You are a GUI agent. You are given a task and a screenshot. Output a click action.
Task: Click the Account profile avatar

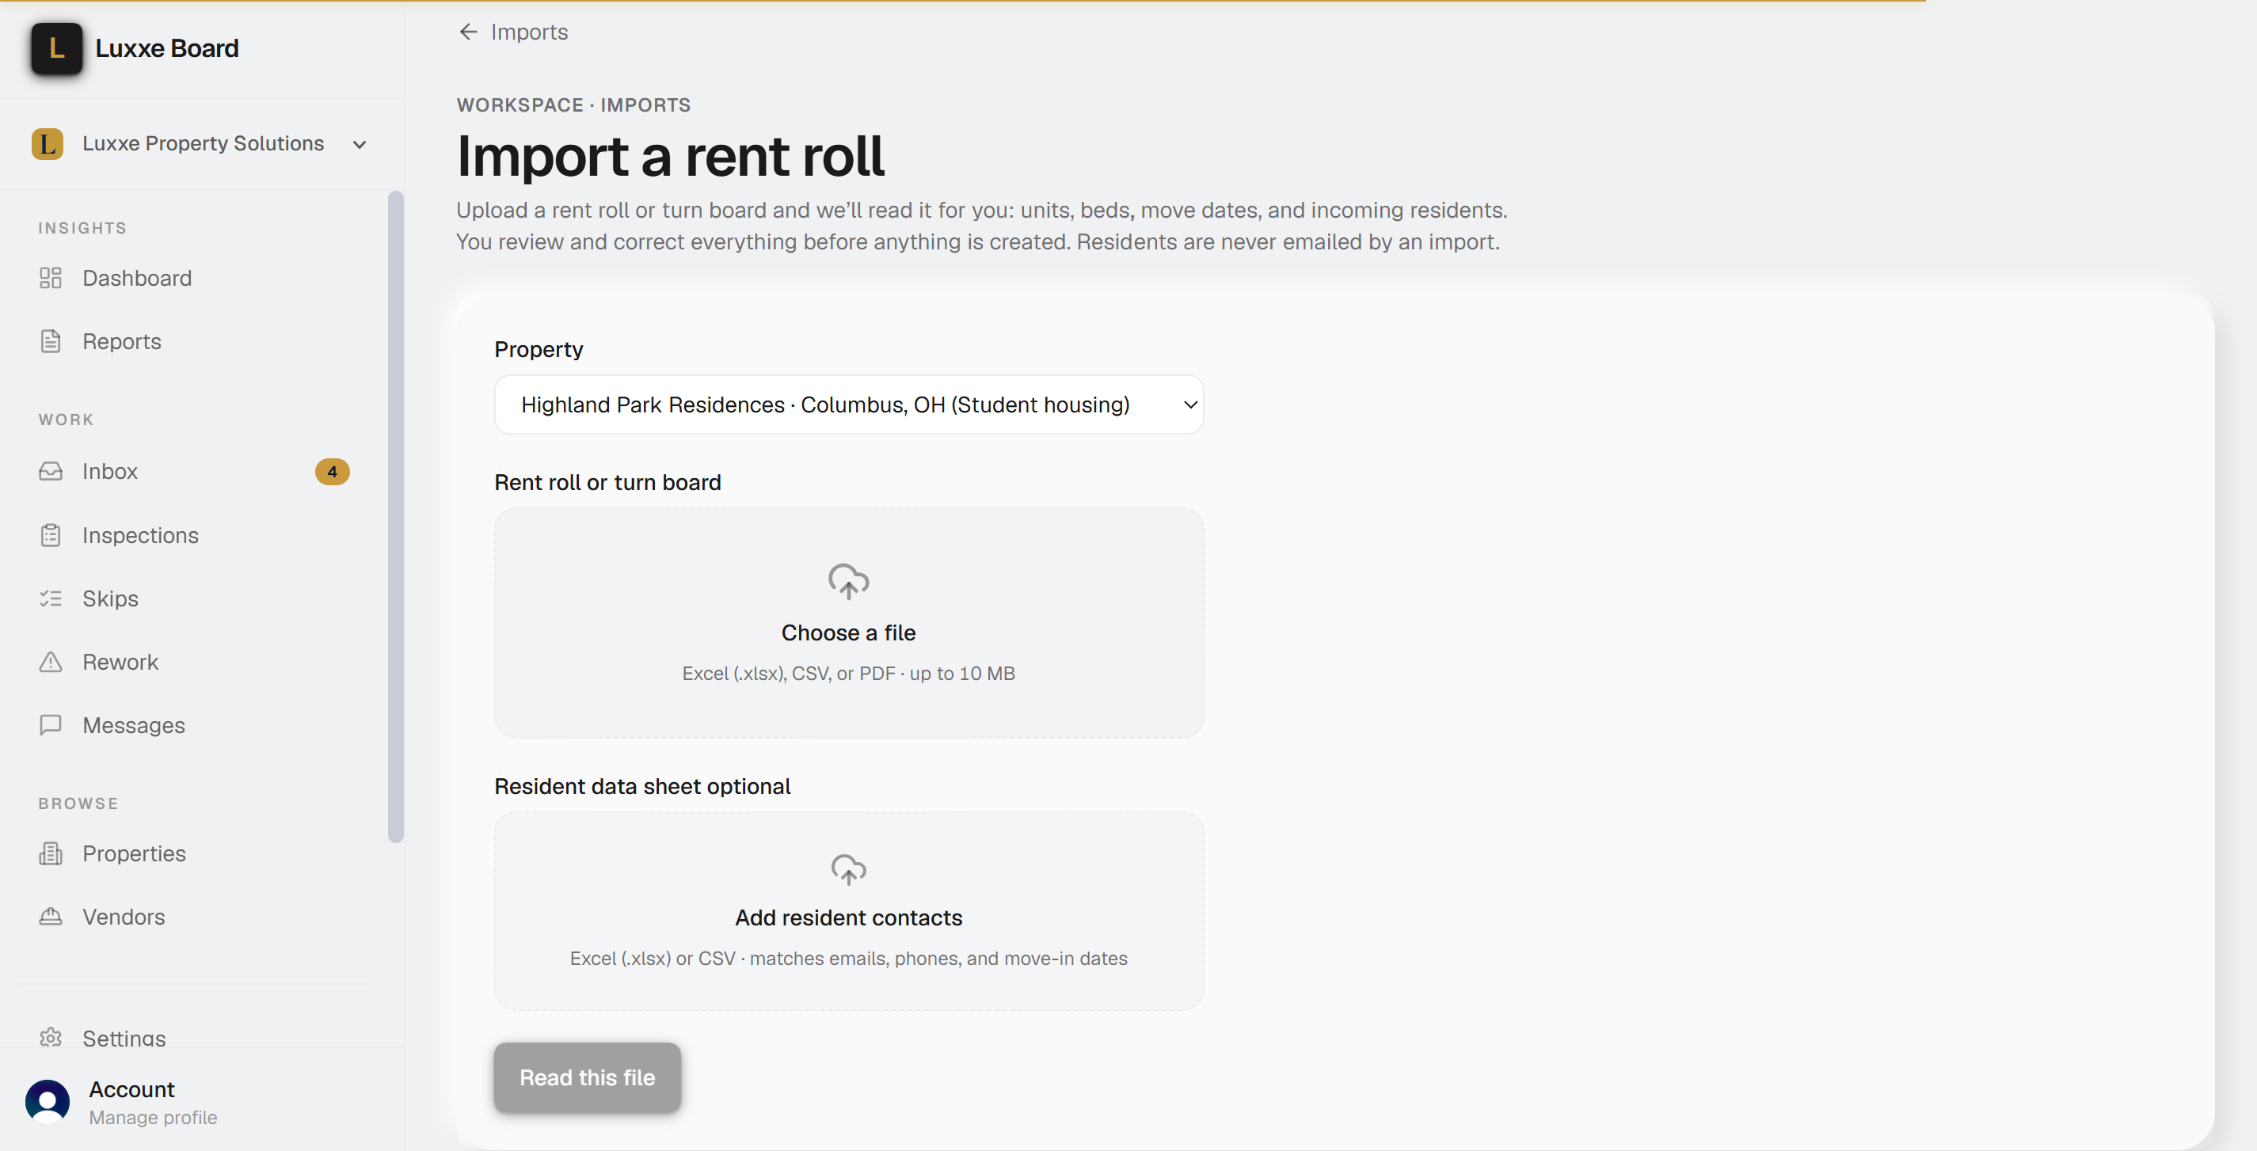48,1101
